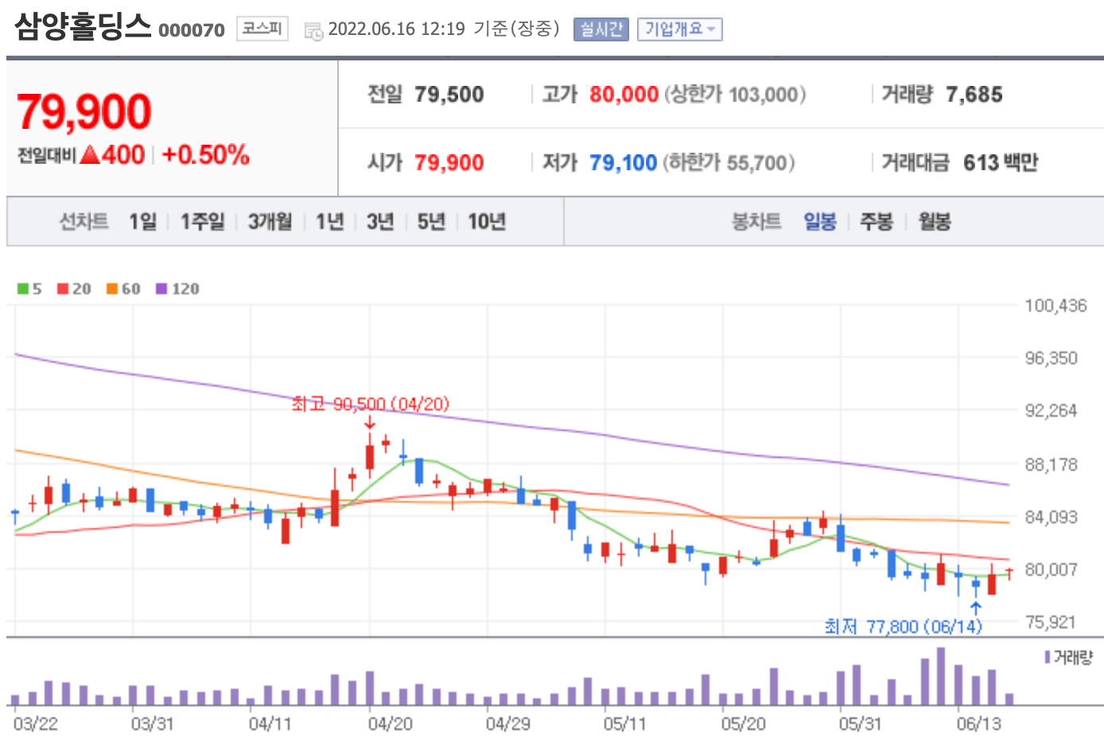Viewport: 1104px width, 746px height.
Task: Select the 3년 line chart tab
Action: pos(380,221)
